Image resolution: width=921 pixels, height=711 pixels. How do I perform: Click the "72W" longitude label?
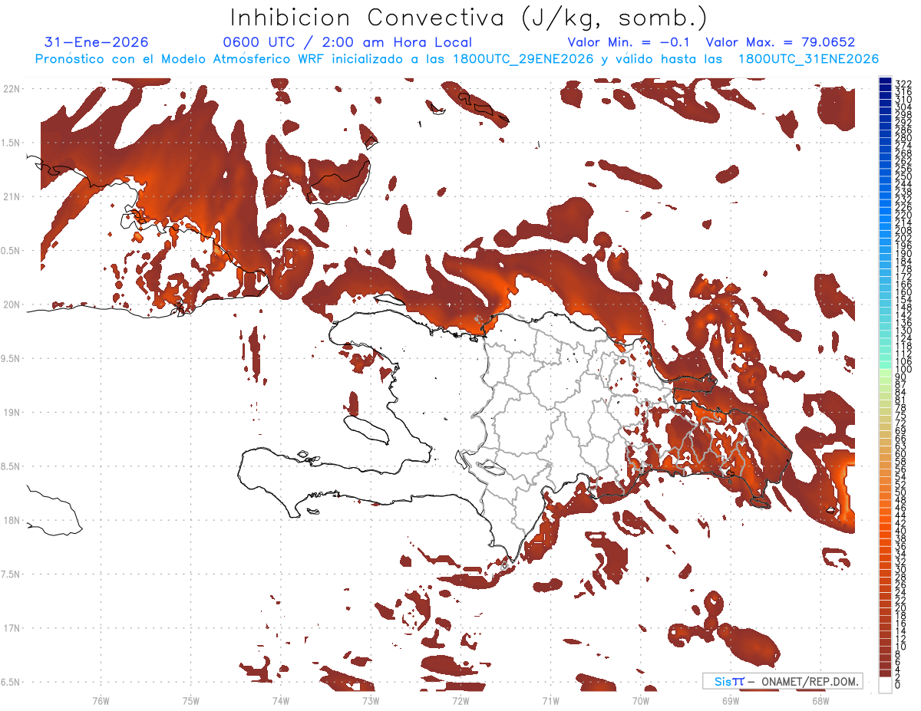tap(460, 700)
